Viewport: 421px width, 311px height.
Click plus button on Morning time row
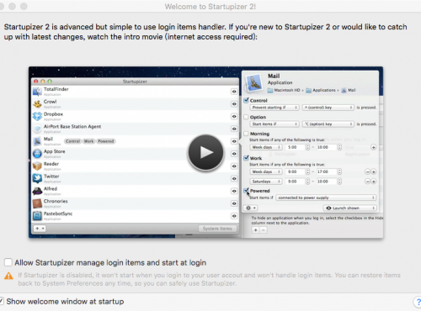click(373, 147)
